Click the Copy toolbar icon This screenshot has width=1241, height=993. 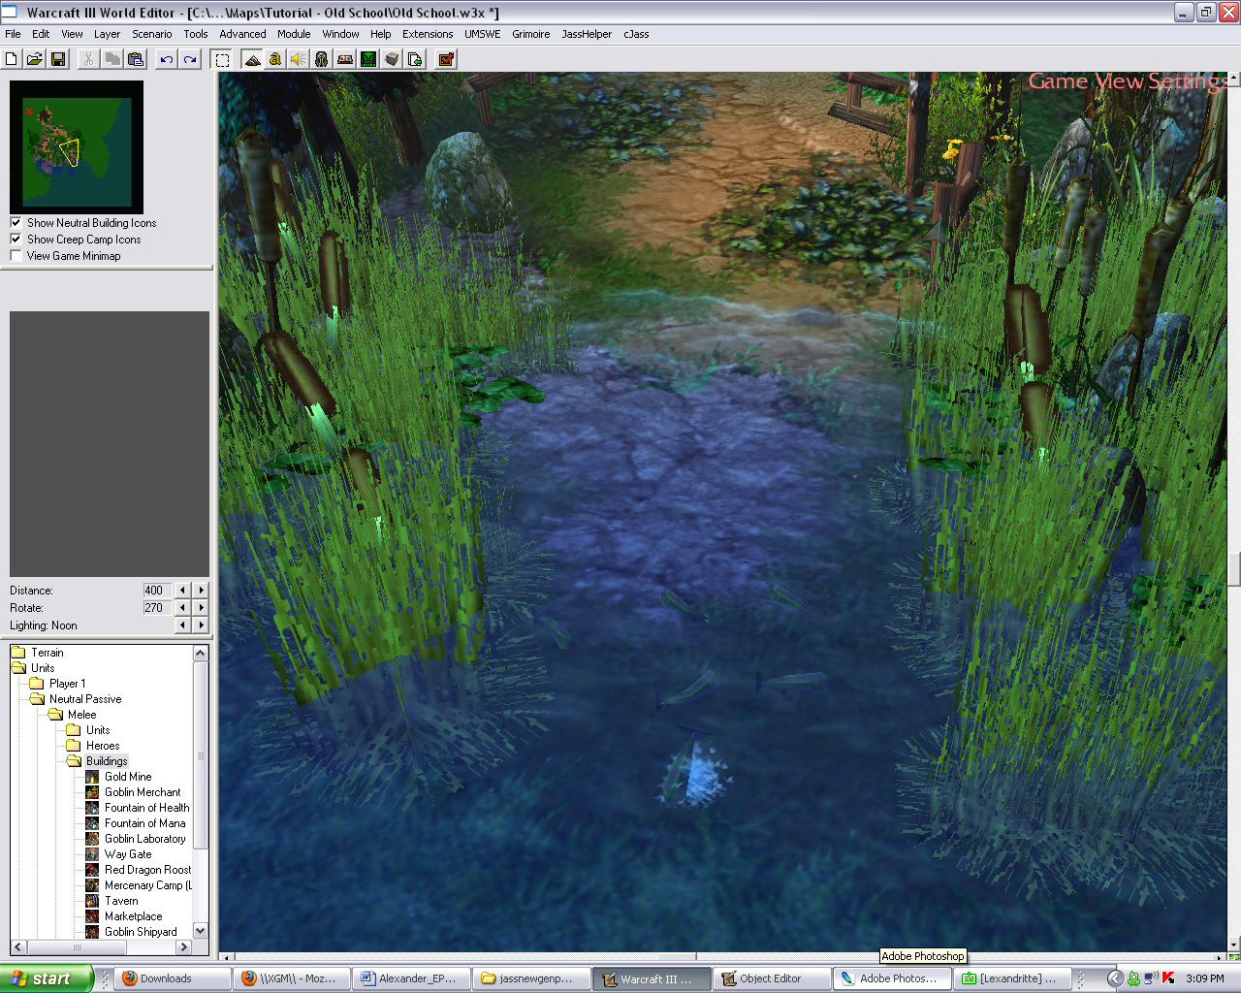[112, 59]
